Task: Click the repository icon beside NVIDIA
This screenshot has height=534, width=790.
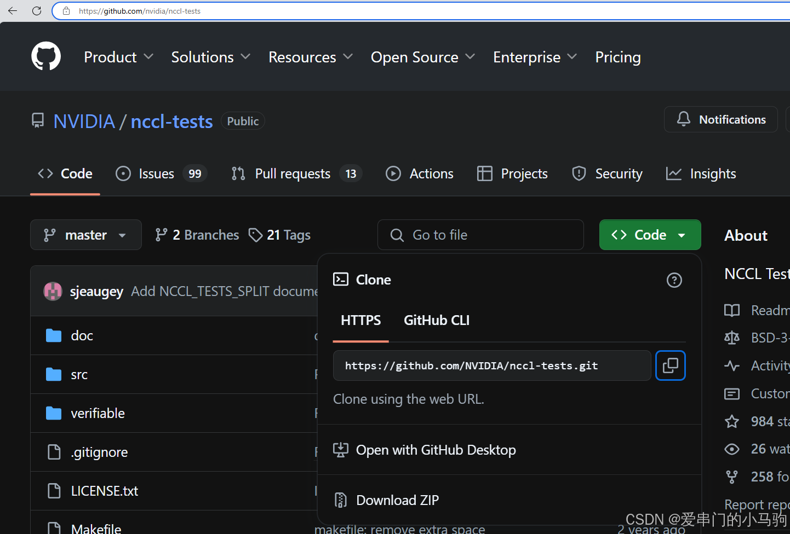Action: (x=38, y=121)
